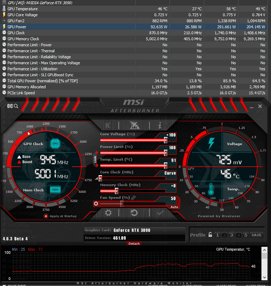Click the thermometer temperature icon
The width and height of the screenshot is (271, 286).
(211, 189)
